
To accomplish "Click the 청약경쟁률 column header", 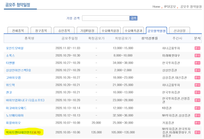I will coord(150,38).
